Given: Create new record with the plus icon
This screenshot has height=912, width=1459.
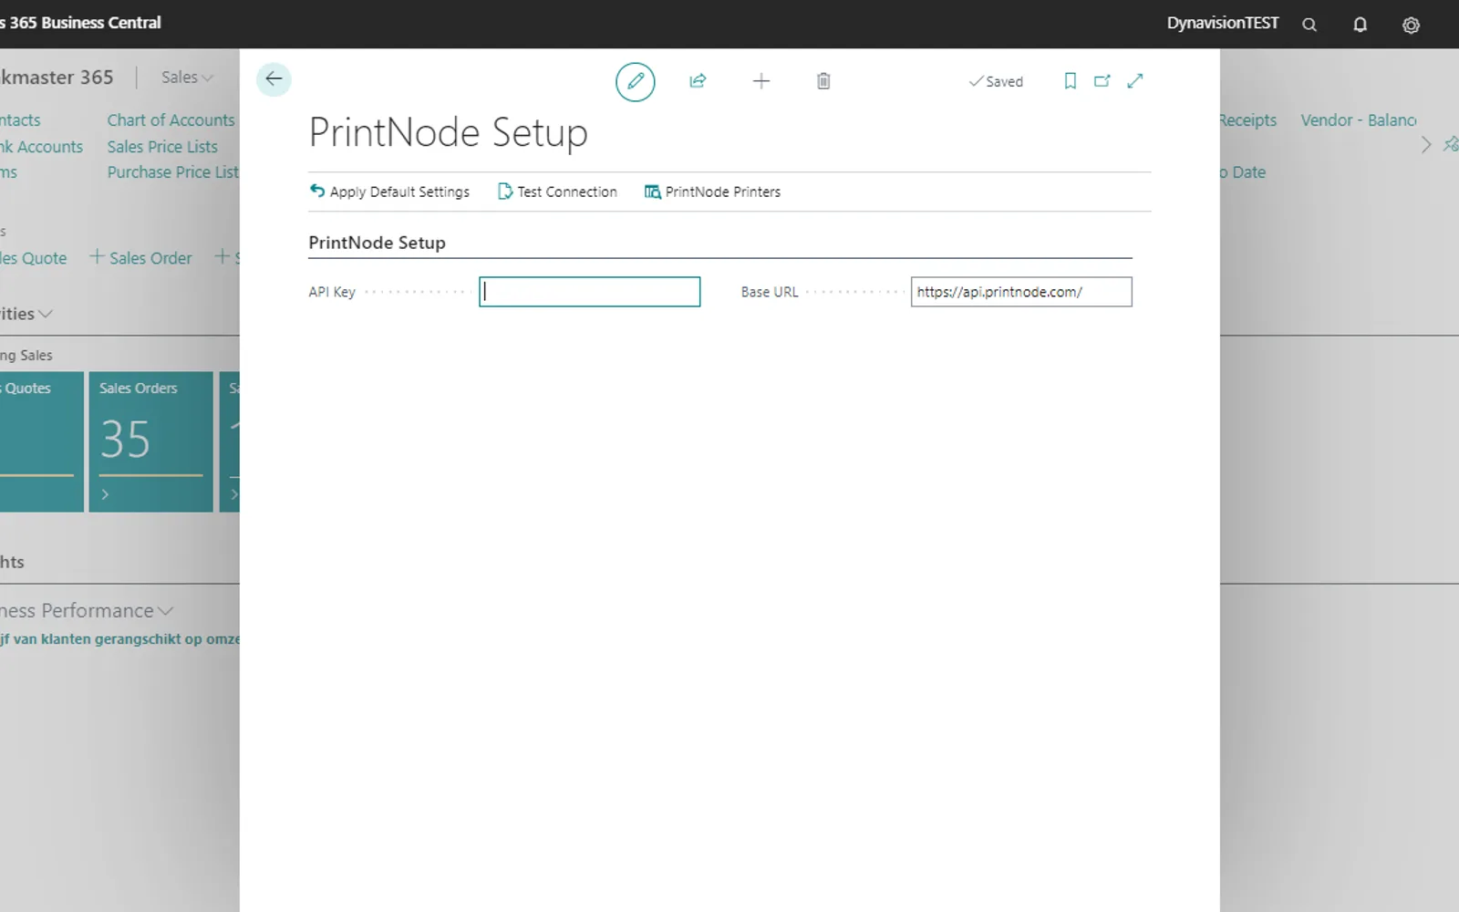Looking at the screenshot, I should [x=761, y=81].
